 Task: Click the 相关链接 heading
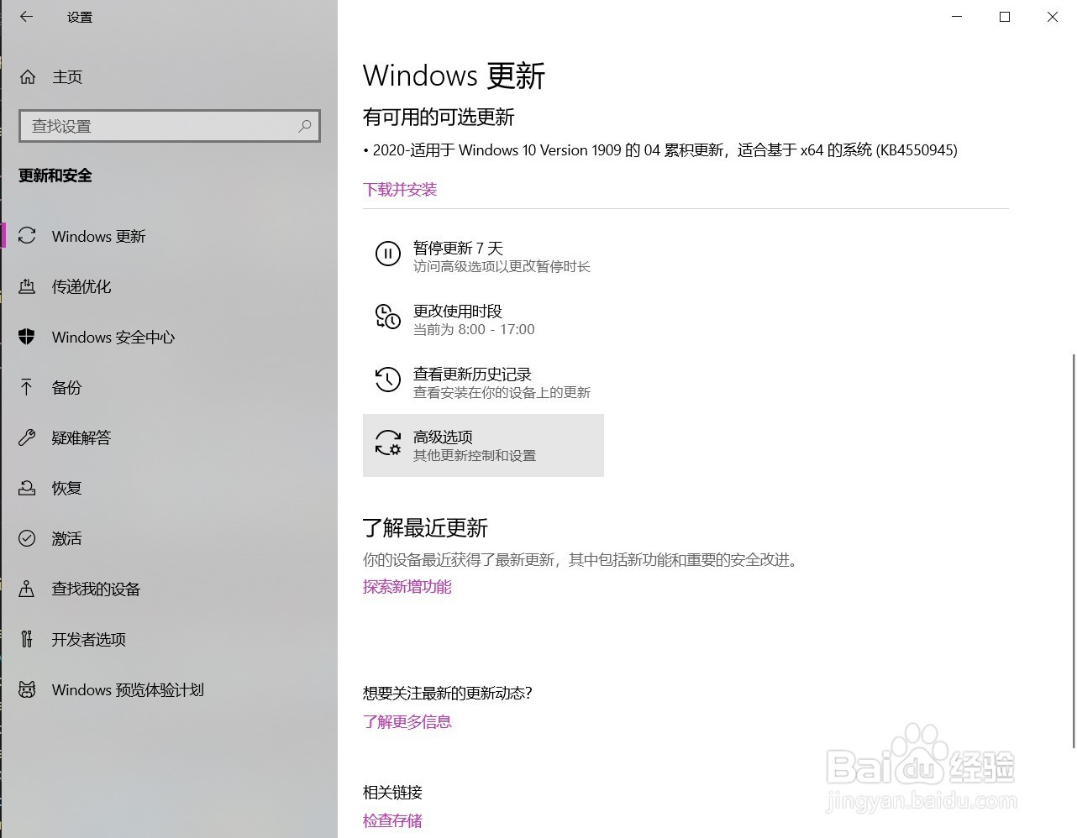(392, 793)
